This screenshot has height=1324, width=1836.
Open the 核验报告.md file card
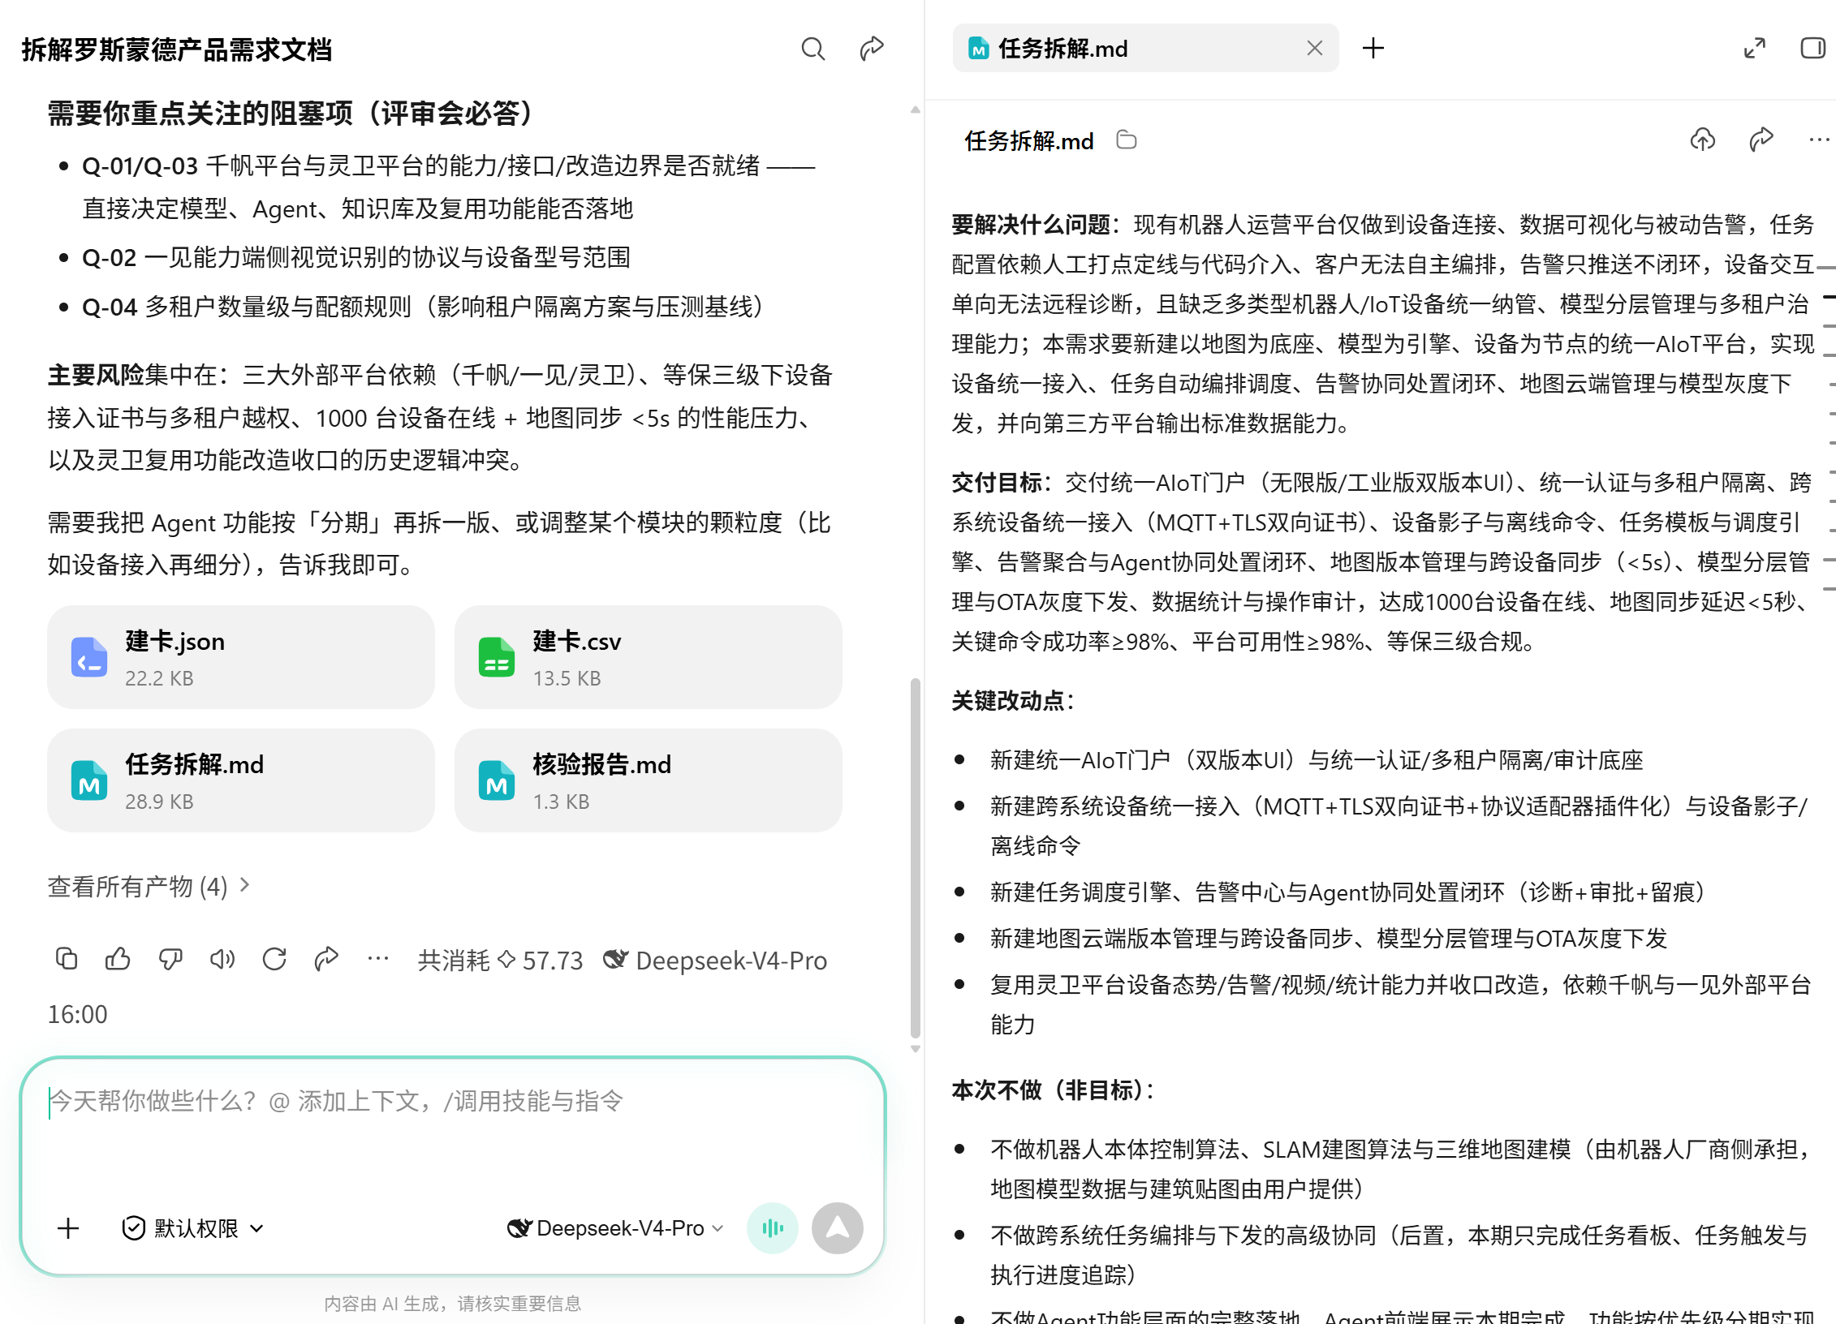[x=649, y=780]
